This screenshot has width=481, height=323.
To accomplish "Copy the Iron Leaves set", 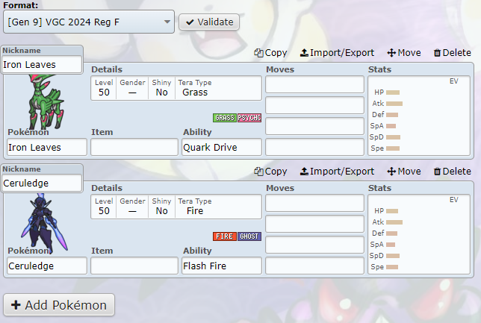I will (x=270, y=53).
